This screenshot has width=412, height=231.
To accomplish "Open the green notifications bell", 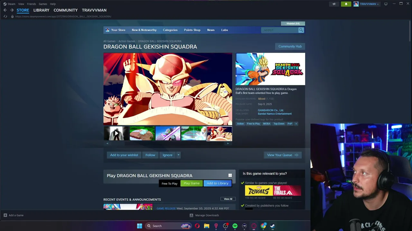I will point(346,4).
